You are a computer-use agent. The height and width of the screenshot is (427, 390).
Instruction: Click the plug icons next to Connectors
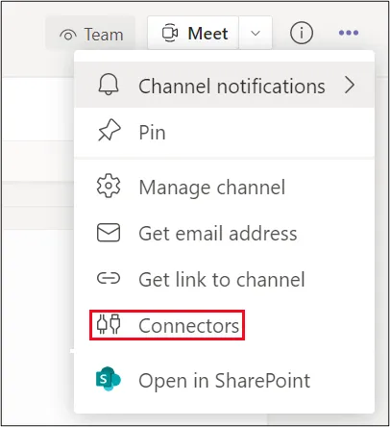click(x=109, y=324)
